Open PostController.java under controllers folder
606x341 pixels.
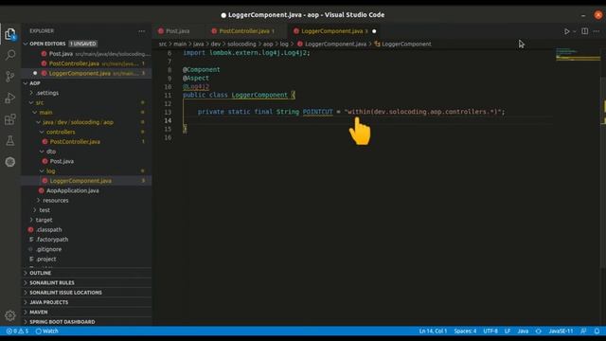[x=86, y=142]
